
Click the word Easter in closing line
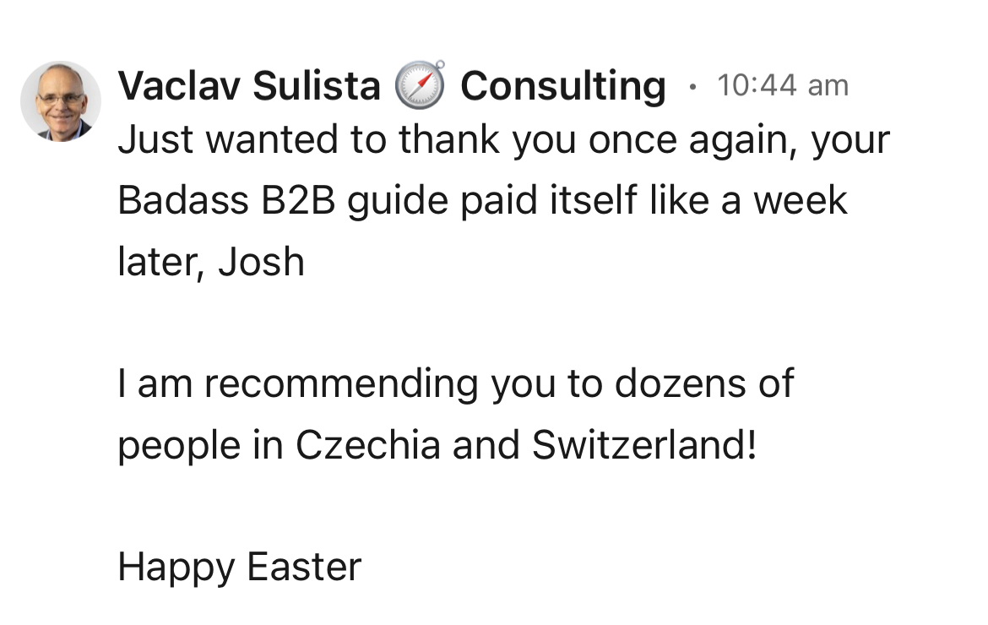point(304,567)
